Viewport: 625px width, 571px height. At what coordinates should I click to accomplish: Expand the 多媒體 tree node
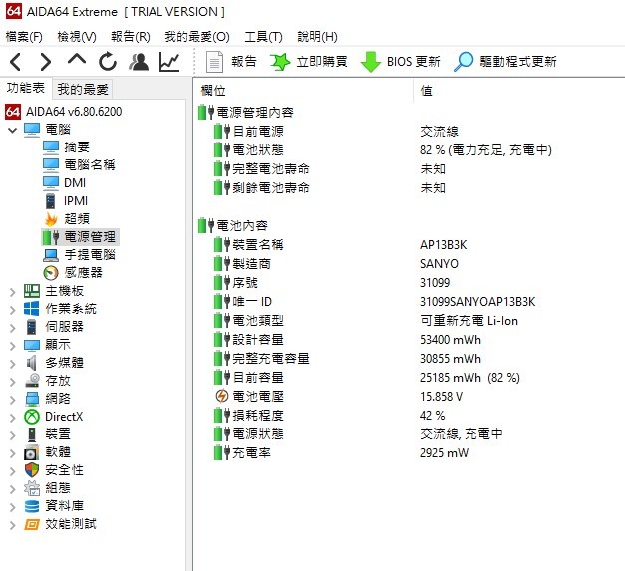coord(12,364)
